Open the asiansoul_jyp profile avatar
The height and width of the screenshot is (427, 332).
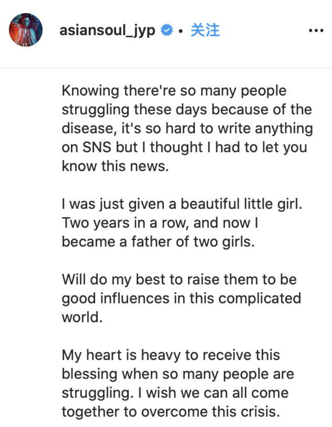click(x=26, y=30)
